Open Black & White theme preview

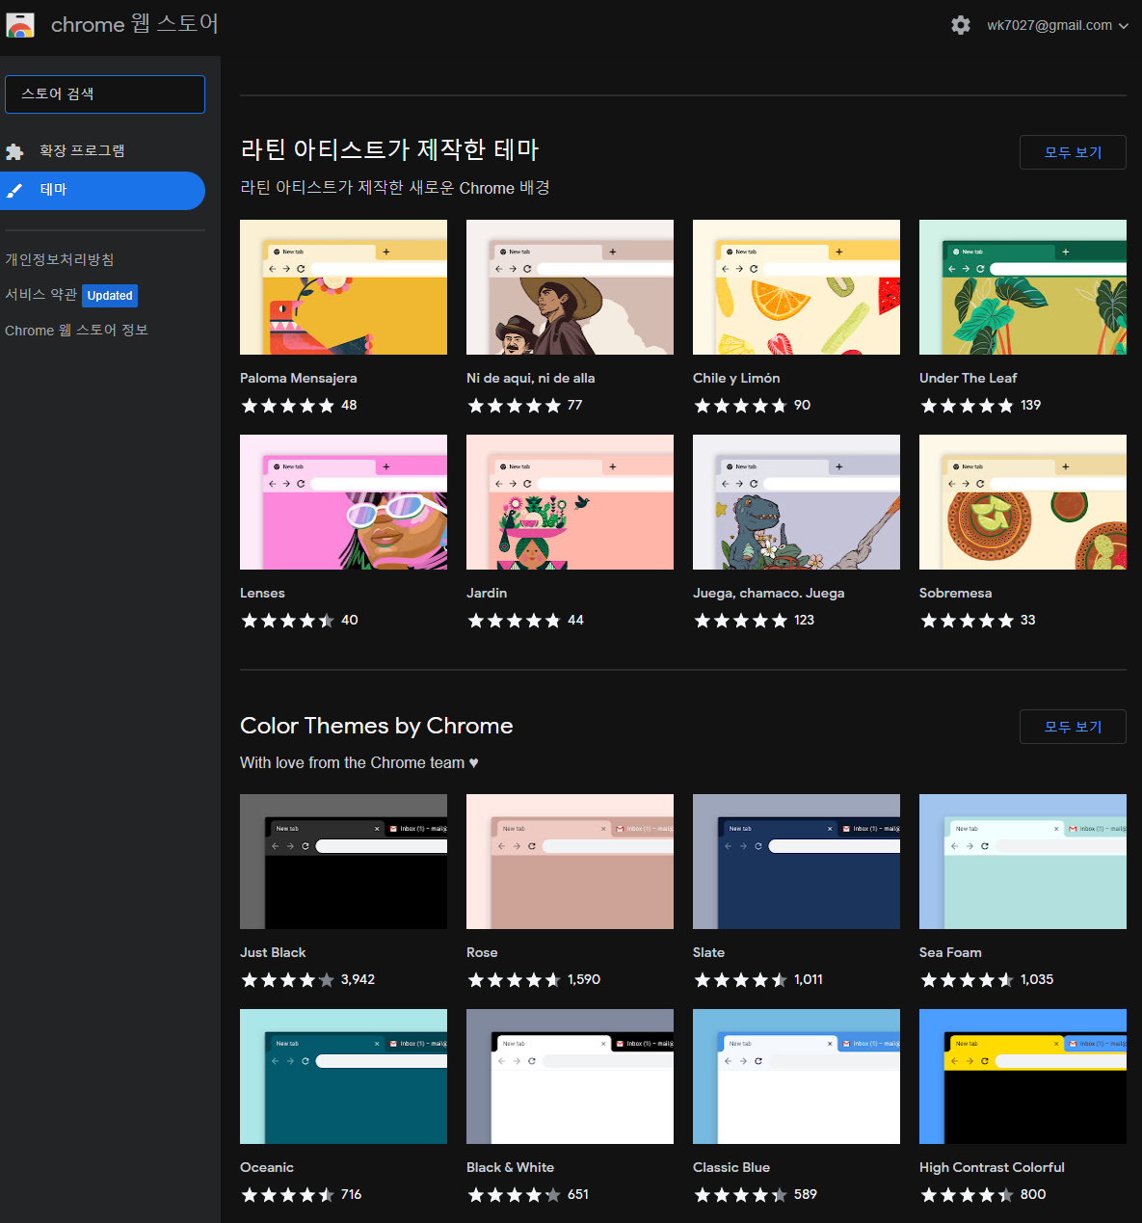[x=570, y=1077]
